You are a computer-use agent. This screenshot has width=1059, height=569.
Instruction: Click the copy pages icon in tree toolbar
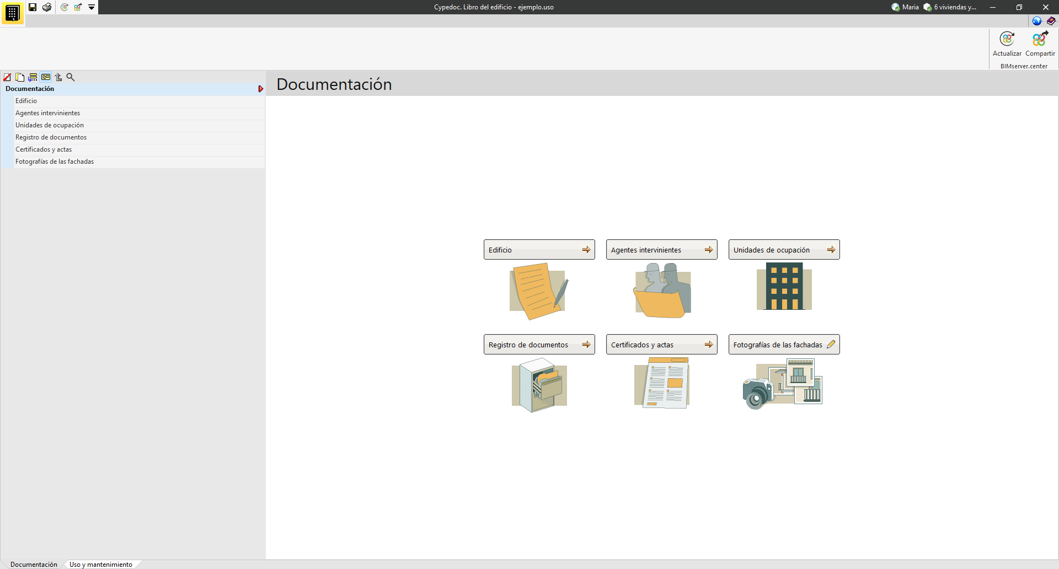tap(20, 77)
